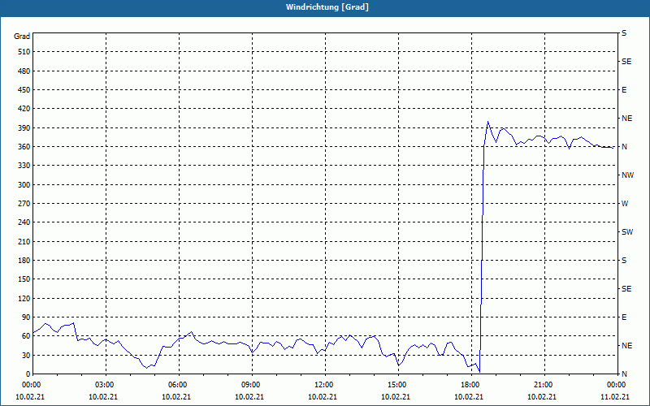The height and width of the screenshot is (406, 650).
Task: Click the Grad unit label above 510
Action: pyautogui.click(x=22, y=37)
